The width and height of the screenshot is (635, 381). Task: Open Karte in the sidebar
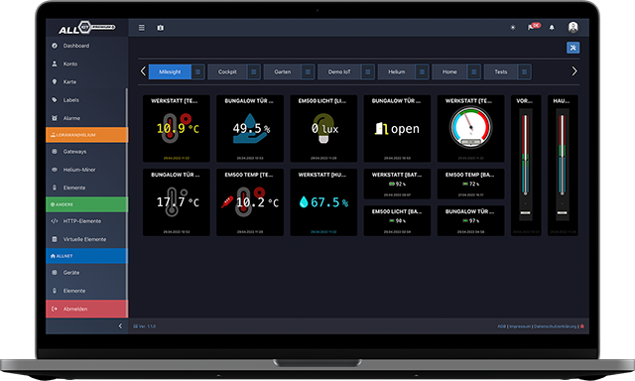coord(86,81)
